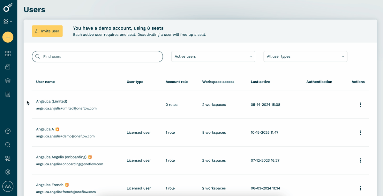
Task: Click the Invite user button
Action: [x=47, y=31]
